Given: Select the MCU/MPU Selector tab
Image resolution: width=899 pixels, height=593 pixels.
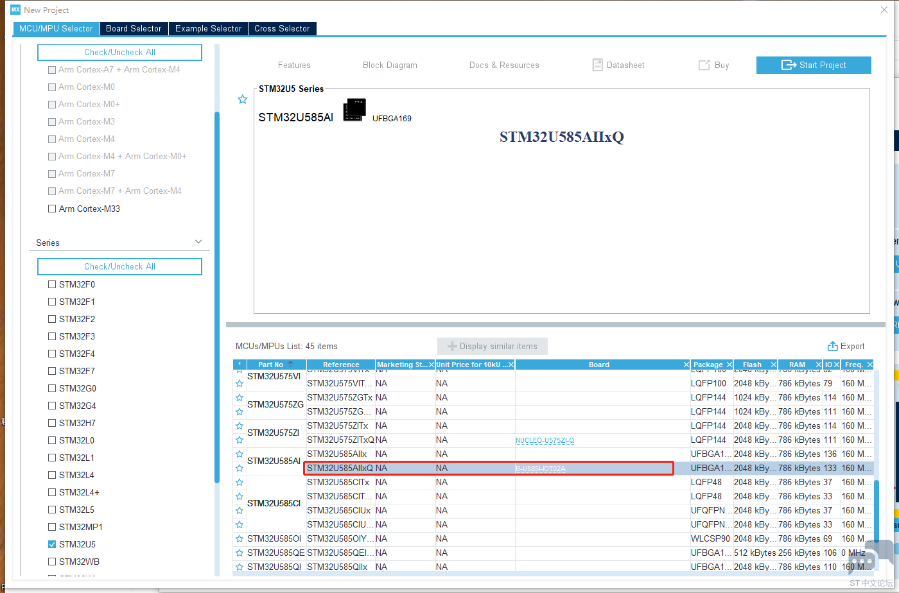Looking at the screenshot, I should pos(56,28).
